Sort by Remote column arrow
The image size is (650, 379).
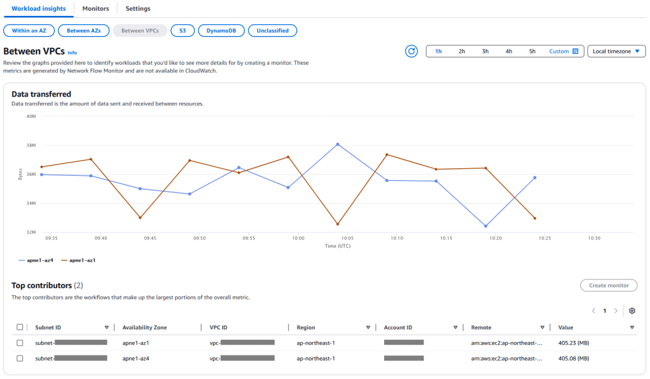point(542,328)
